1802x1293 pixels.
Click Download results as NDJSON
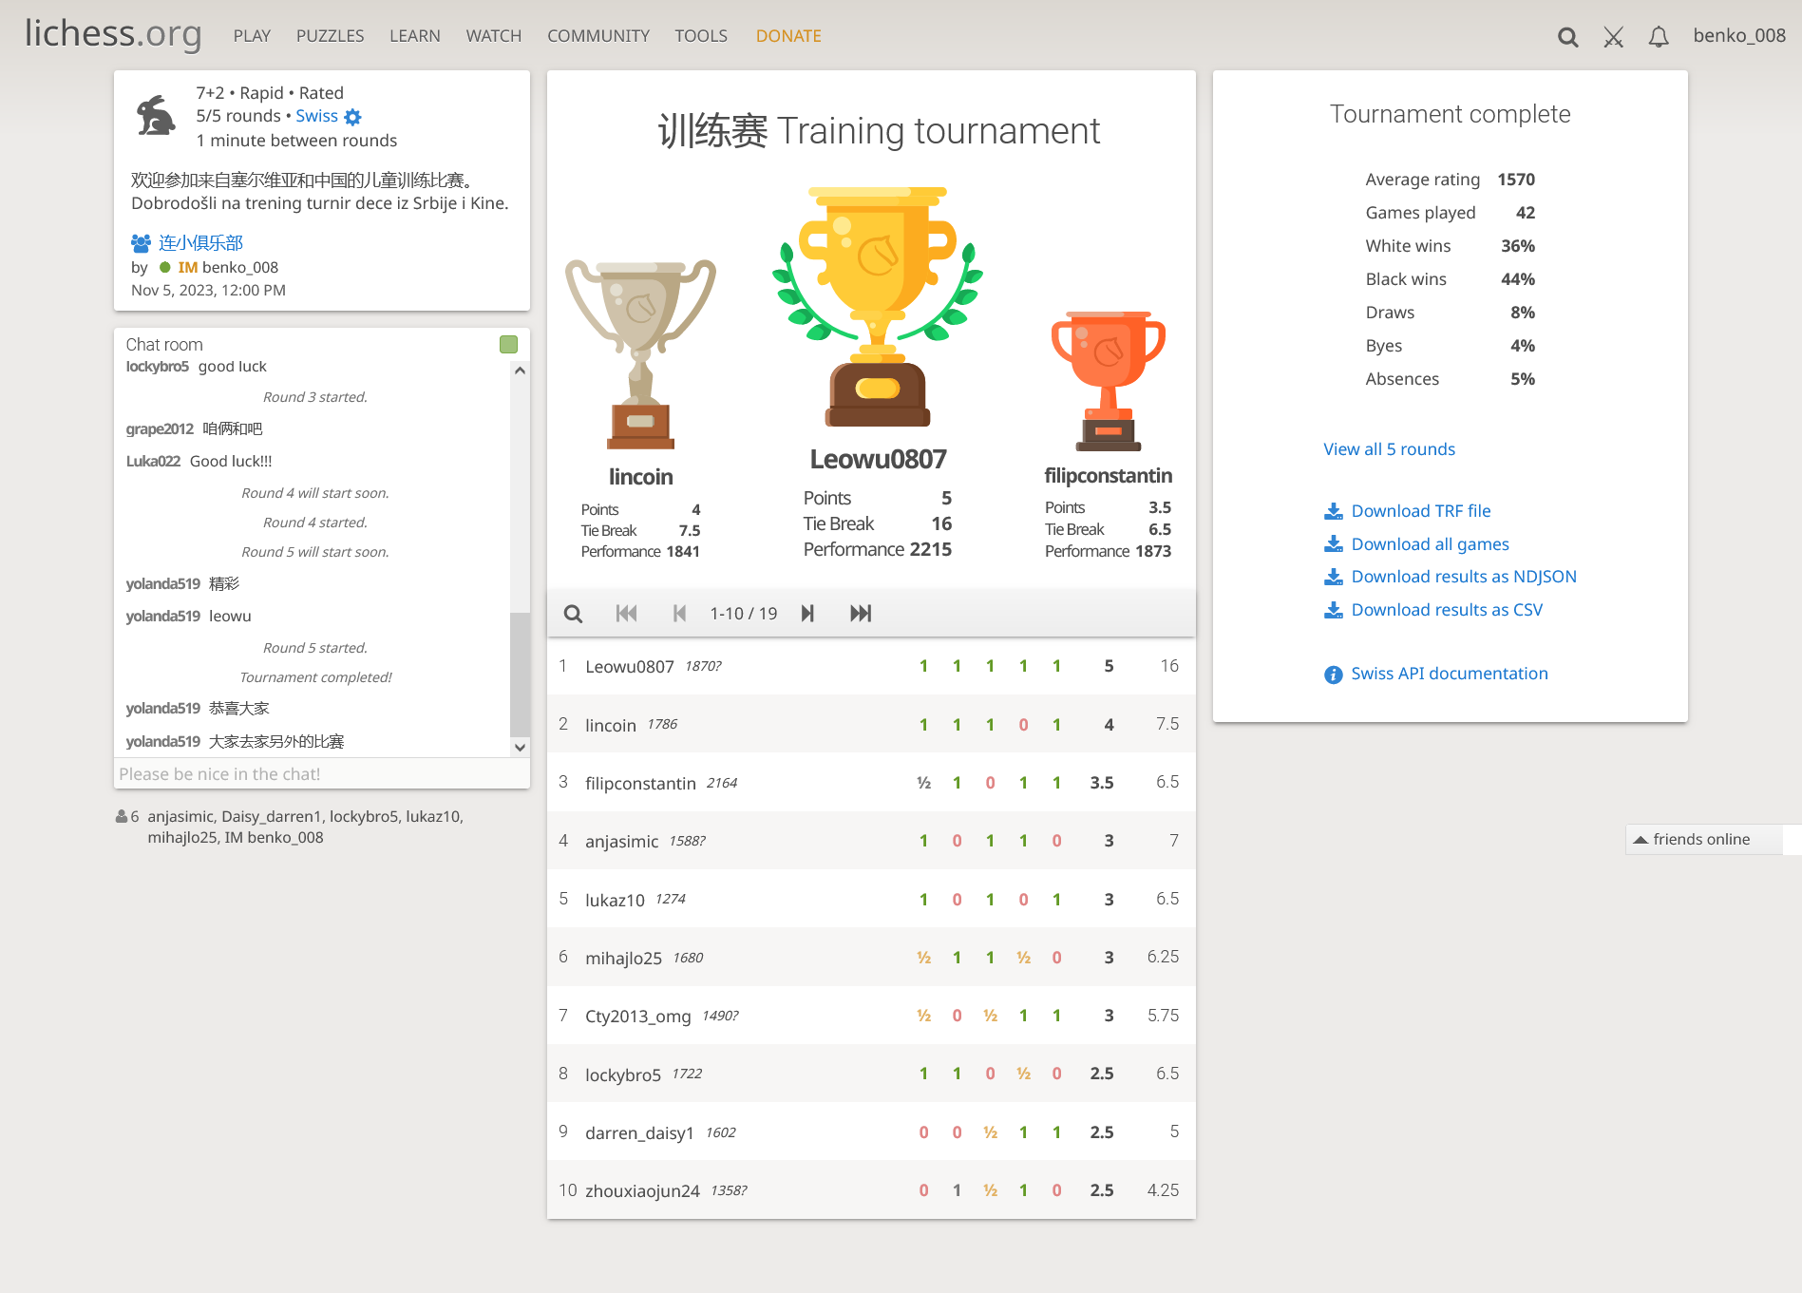1464,577
